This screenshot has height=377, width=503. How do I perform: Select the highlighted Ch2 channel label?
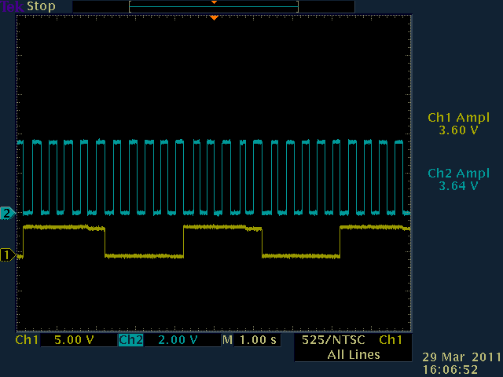tap(130, 340)
